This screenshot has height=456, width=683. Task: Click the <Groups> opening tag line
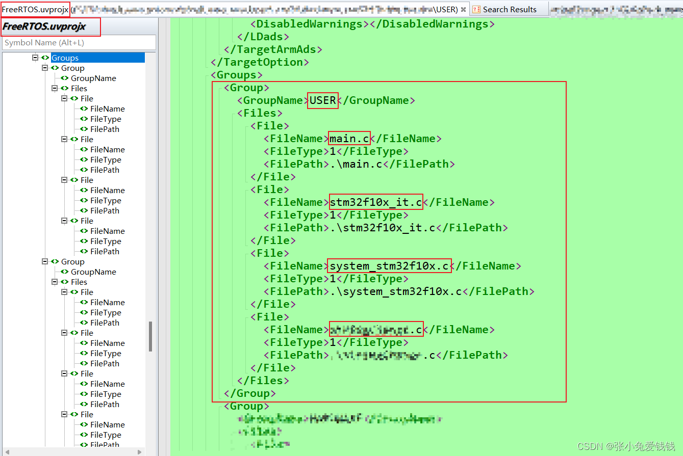237,75
